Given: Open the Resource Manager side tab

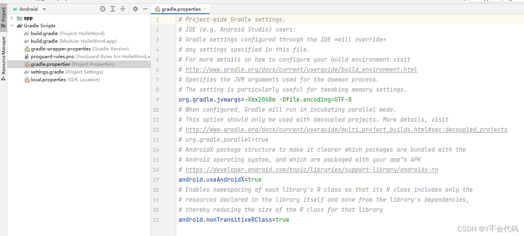Looking at the screenshot, I should tap(3, 59).
